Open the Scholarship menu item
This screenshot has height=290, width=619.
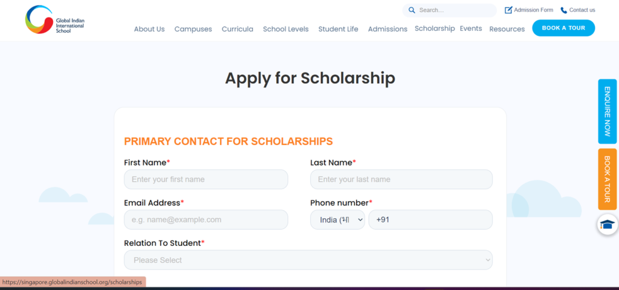(x=435, y=28)
